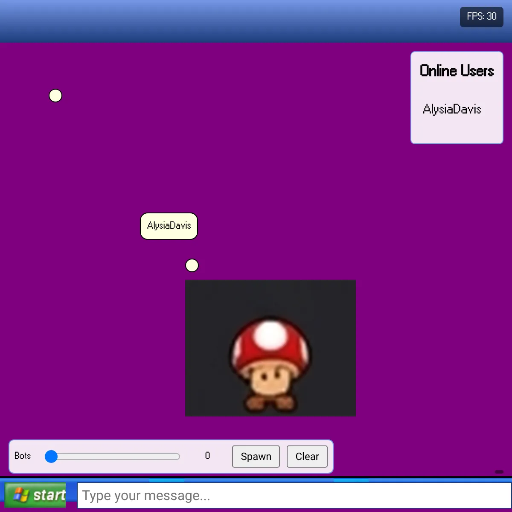Click the Bots label text
This screenshot has width=512, height=512.
[23, 456]
